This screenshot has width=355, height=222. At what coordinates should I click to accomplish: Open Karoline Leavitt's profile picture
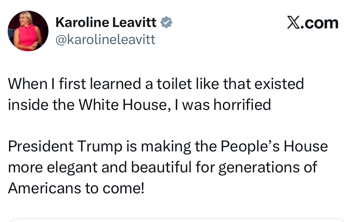click(x=28, y=31)
